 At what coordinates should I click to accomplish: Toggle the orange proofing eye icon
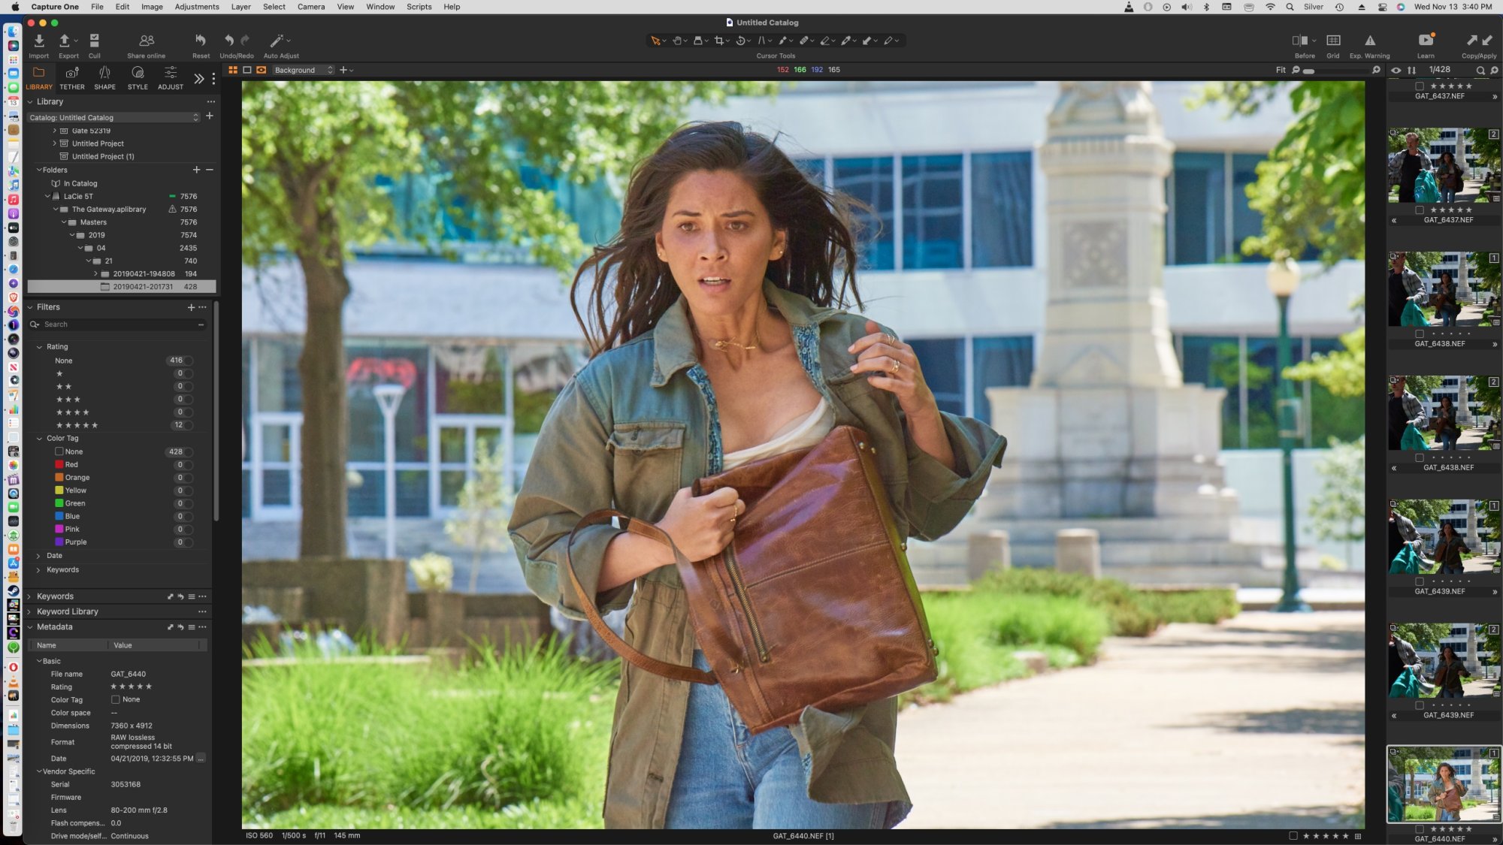pyautogui.click(x=262, y=70)
